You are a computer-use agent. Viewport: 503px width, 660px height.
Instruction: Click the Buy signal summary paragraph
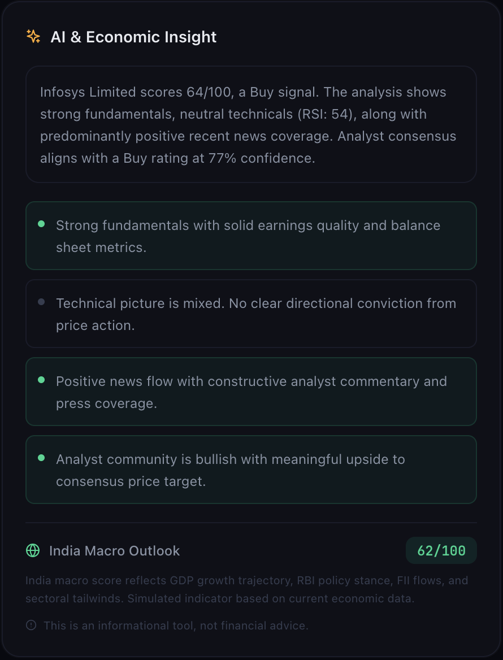coord(251,124)
